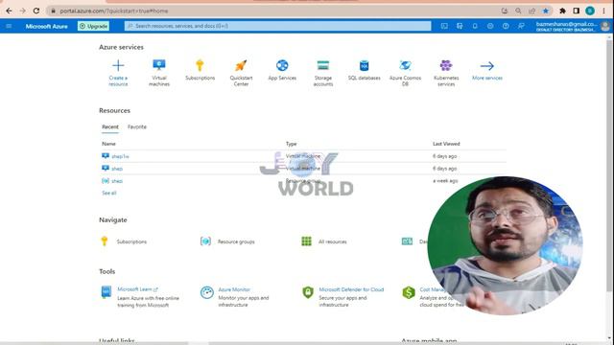Open portal settings gear icon
The height and width of the screenshot is (345, 614).
point(490,26)
